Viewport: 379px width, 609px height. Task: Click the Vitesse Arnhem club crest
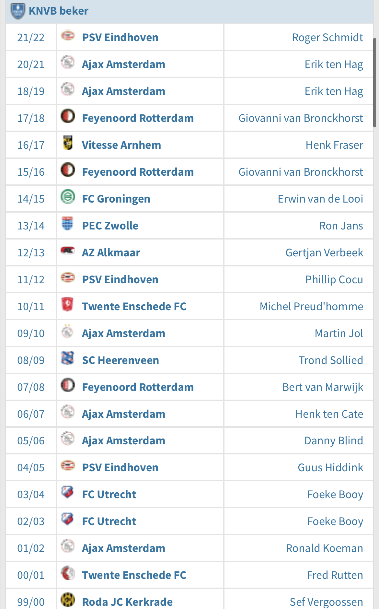[68, 143]
